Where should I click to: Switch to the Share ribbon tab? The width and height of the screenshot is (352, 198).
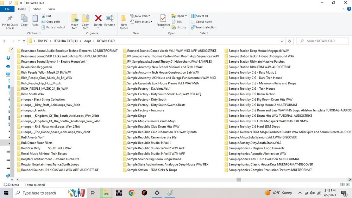37,9
